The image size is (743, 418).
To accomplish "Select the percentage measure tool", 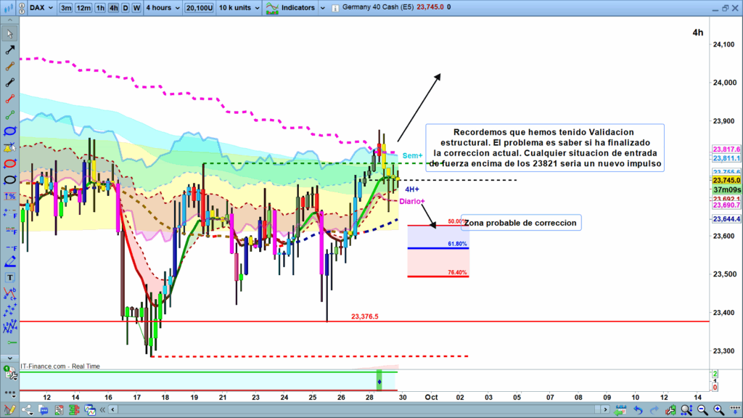I will [x=9, y=197].
